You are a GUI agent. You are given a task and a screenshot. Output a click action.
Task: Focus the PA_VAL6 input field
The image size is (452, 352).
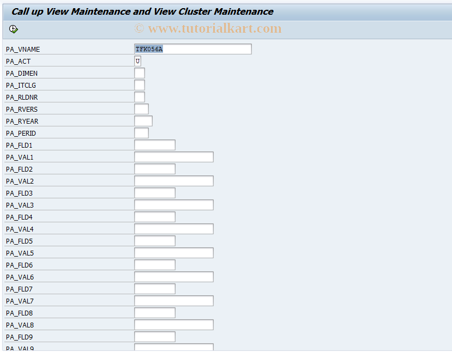pyautogui.click(x=173, y=276)
